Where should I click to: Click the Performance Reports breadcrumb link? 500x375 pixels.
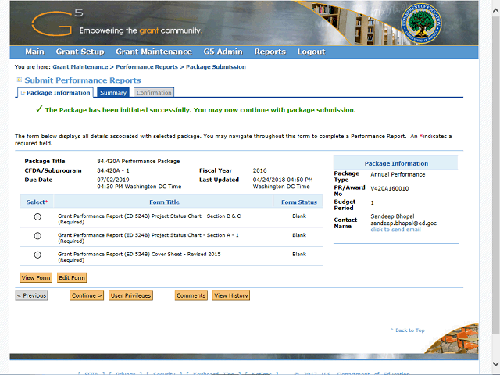point(147,66)
